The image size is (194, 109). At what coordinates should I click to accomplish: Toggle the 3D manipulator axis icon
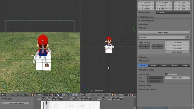67,95
